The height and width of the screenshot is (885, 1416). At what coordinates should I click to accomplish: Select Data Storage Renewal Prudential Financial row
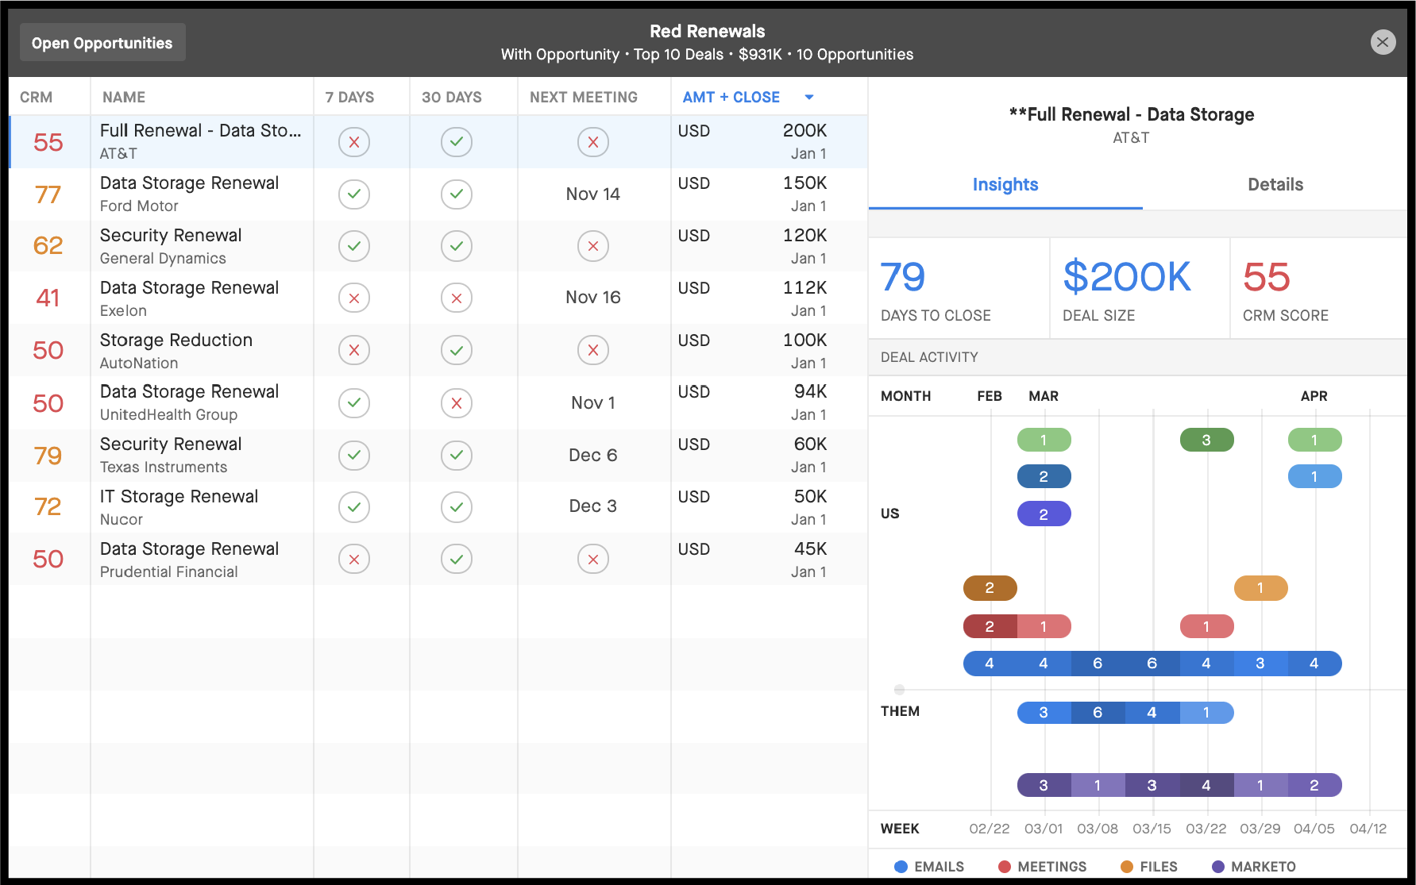click(438, 560)
